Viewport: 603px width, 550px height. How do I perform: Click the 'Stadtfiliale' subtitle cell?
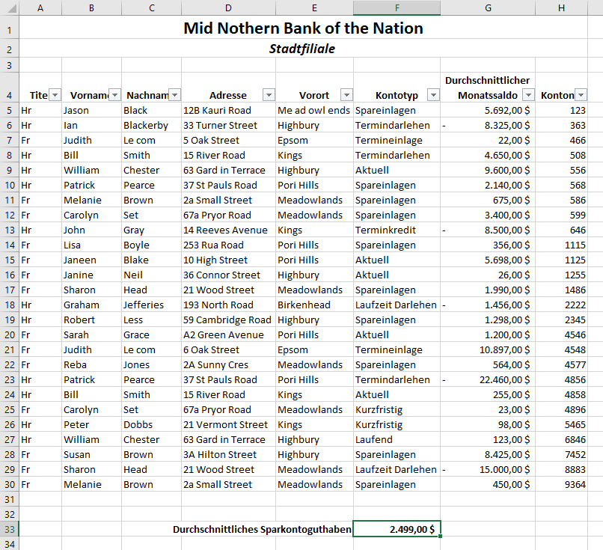pyautogui.click(x=302, y=49)
